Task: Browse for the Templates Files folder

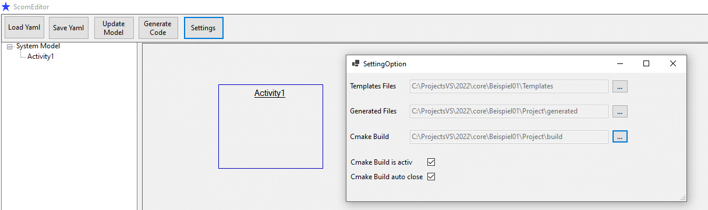Action: tap(620, 86)
